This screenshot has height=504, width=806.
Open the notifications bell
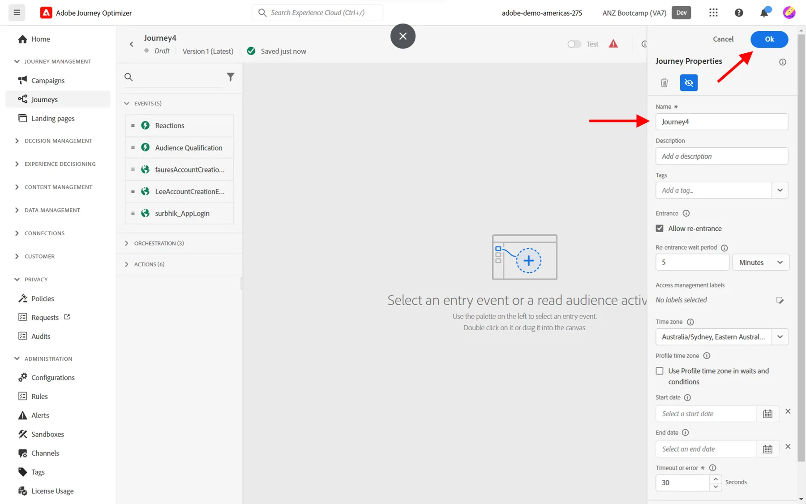(x=764, y=13)
